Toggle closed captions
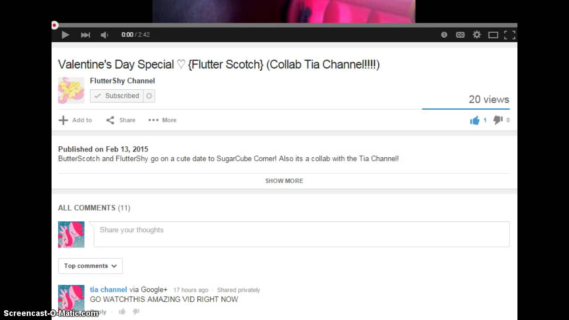This screenshot has width=569, height=320. point(460,35)
